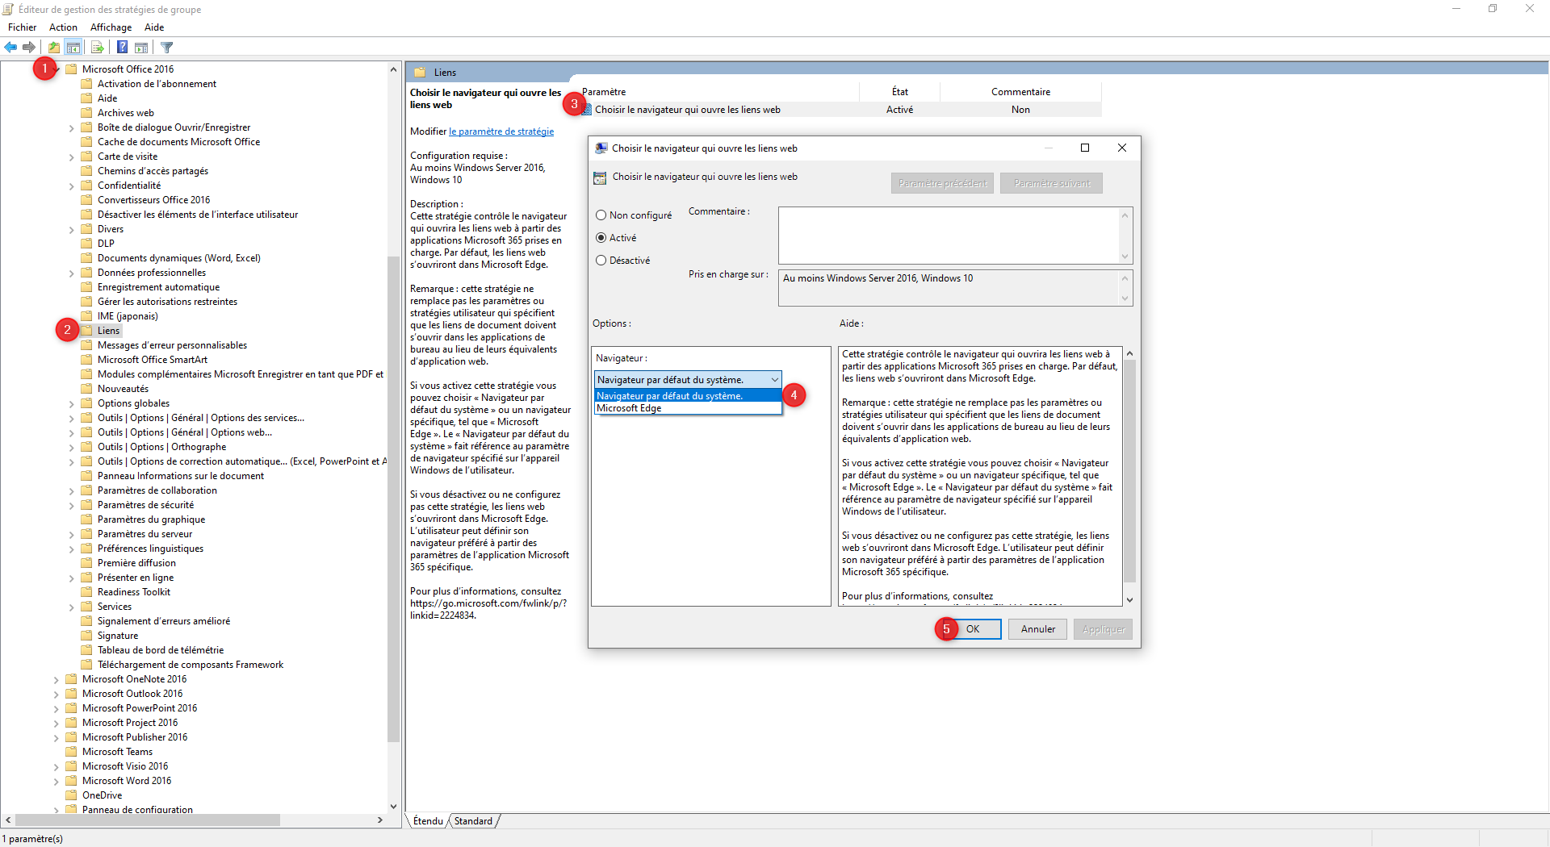
Task: Open the Action menu
Action: pos(63,27)
